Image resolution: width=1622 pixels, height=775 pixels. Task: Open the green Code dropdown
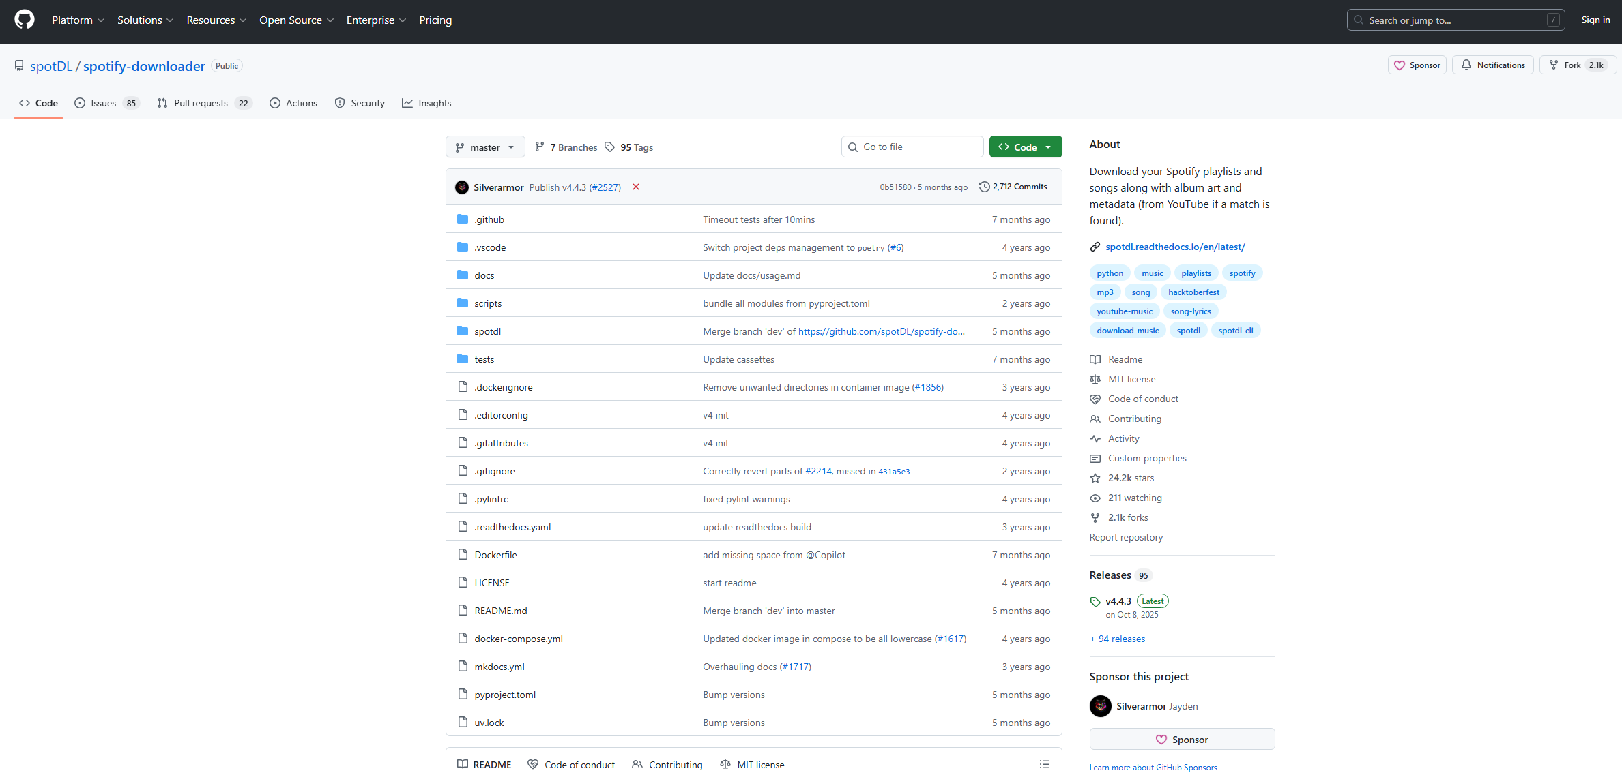(1025, 147)
